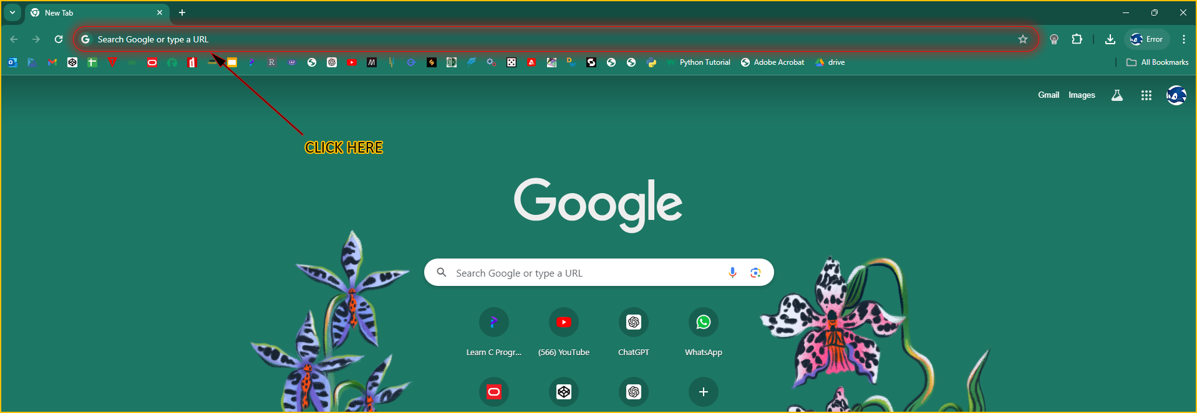Expand the tab search dropdown arrow
Screen dimensions: 1197x413
12,12
